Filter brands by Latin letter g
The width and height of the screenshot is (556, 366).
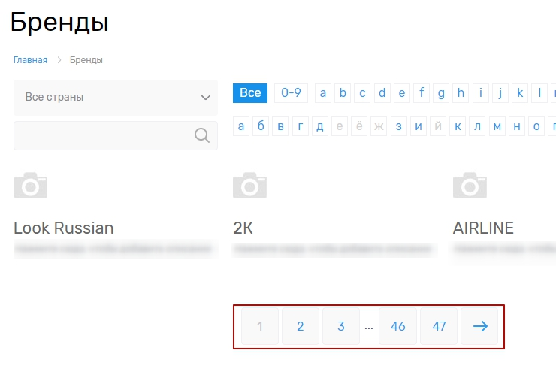441,93
